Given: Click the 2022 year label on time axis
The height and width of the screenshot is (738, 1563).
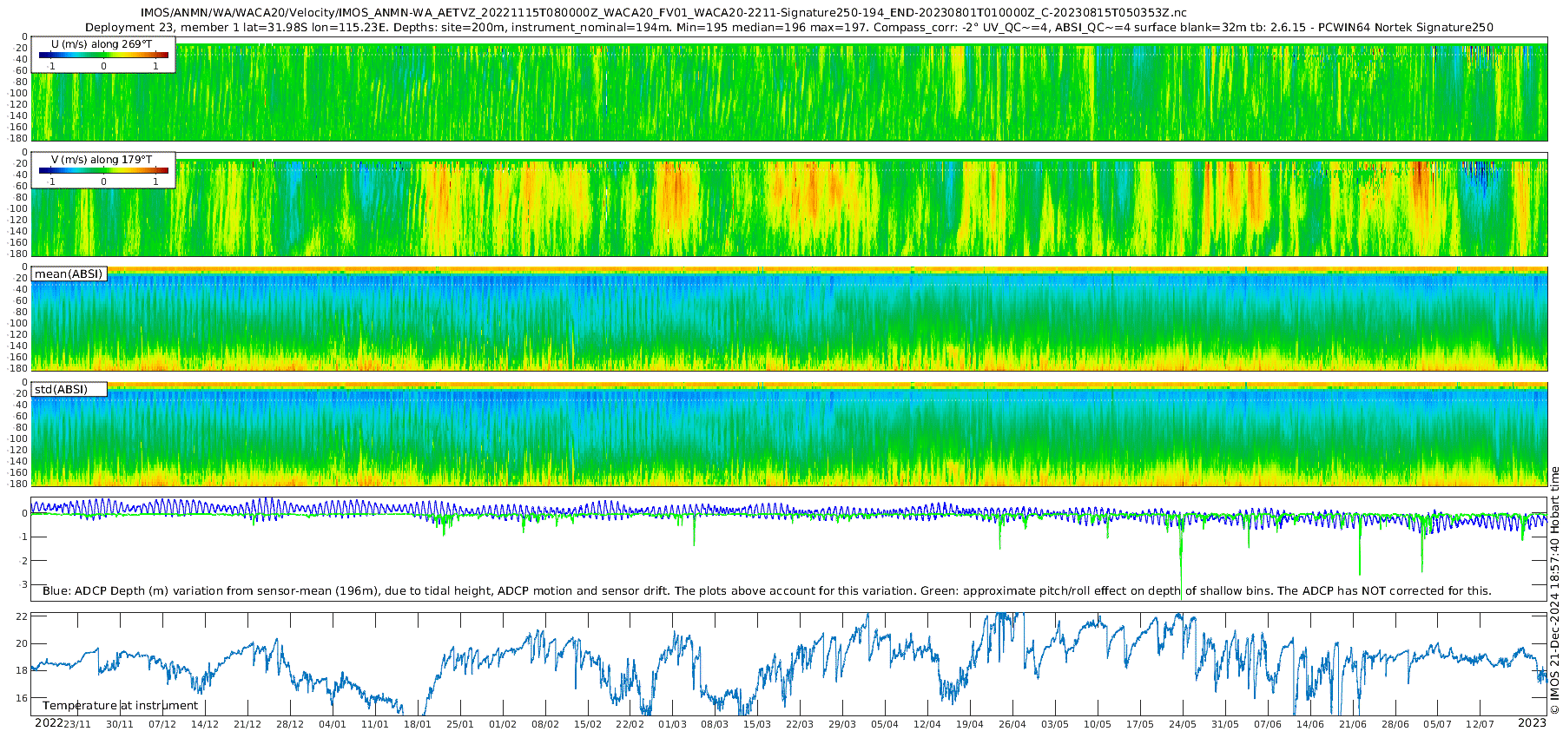Looking at the screenshot, I should click(x=48, y=723).
